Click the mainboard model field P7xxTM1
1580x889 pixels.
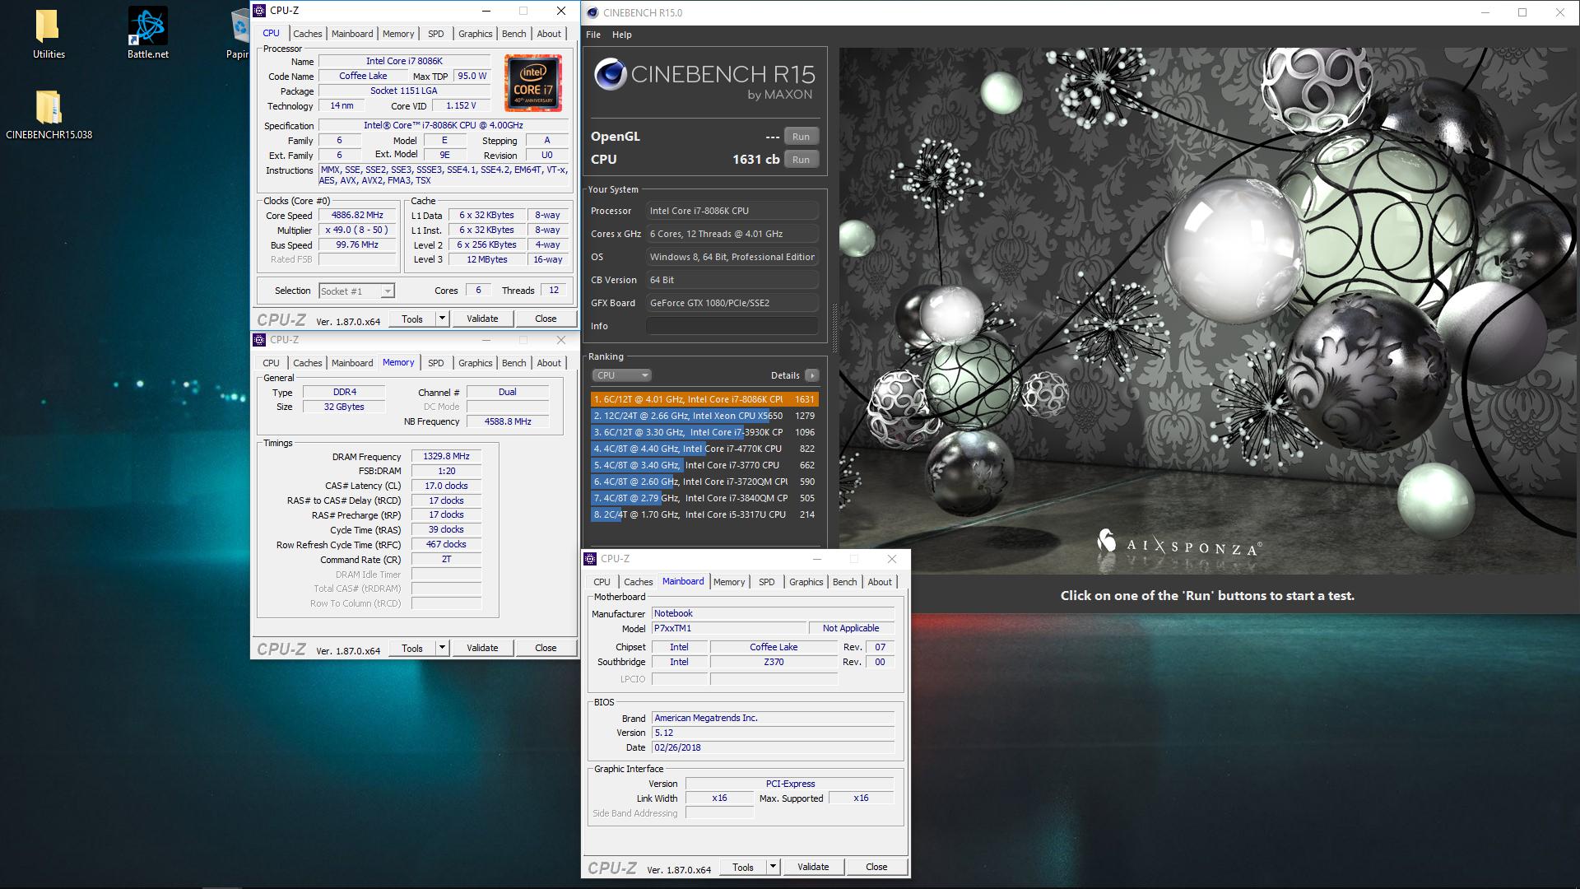coord(729,628)
